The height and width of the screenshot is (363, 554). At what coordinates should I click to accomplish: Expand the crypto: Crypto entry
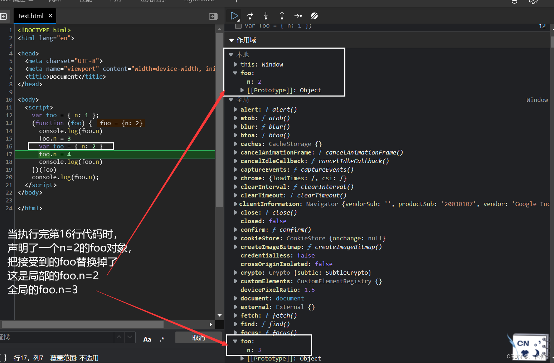[235, 273]
